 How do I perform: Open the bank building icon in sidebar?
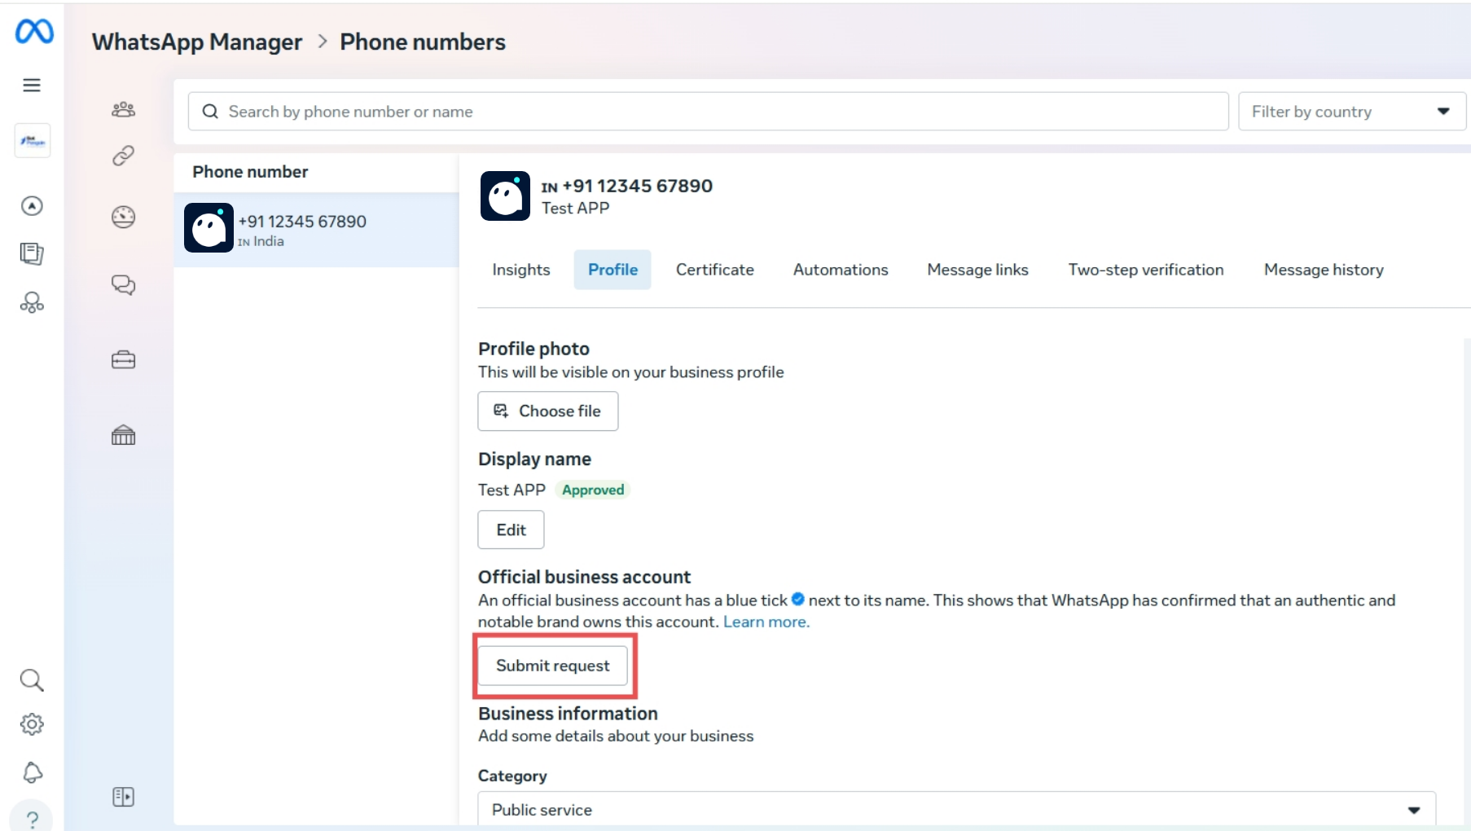click(x=124, y=435)
